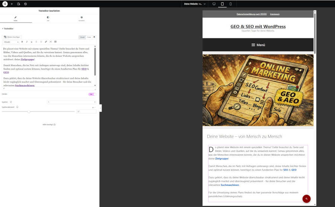This screenshot has width=335, height=207.
Task: Click the text editor scrollbar up arrow
Action: [95, 46]
